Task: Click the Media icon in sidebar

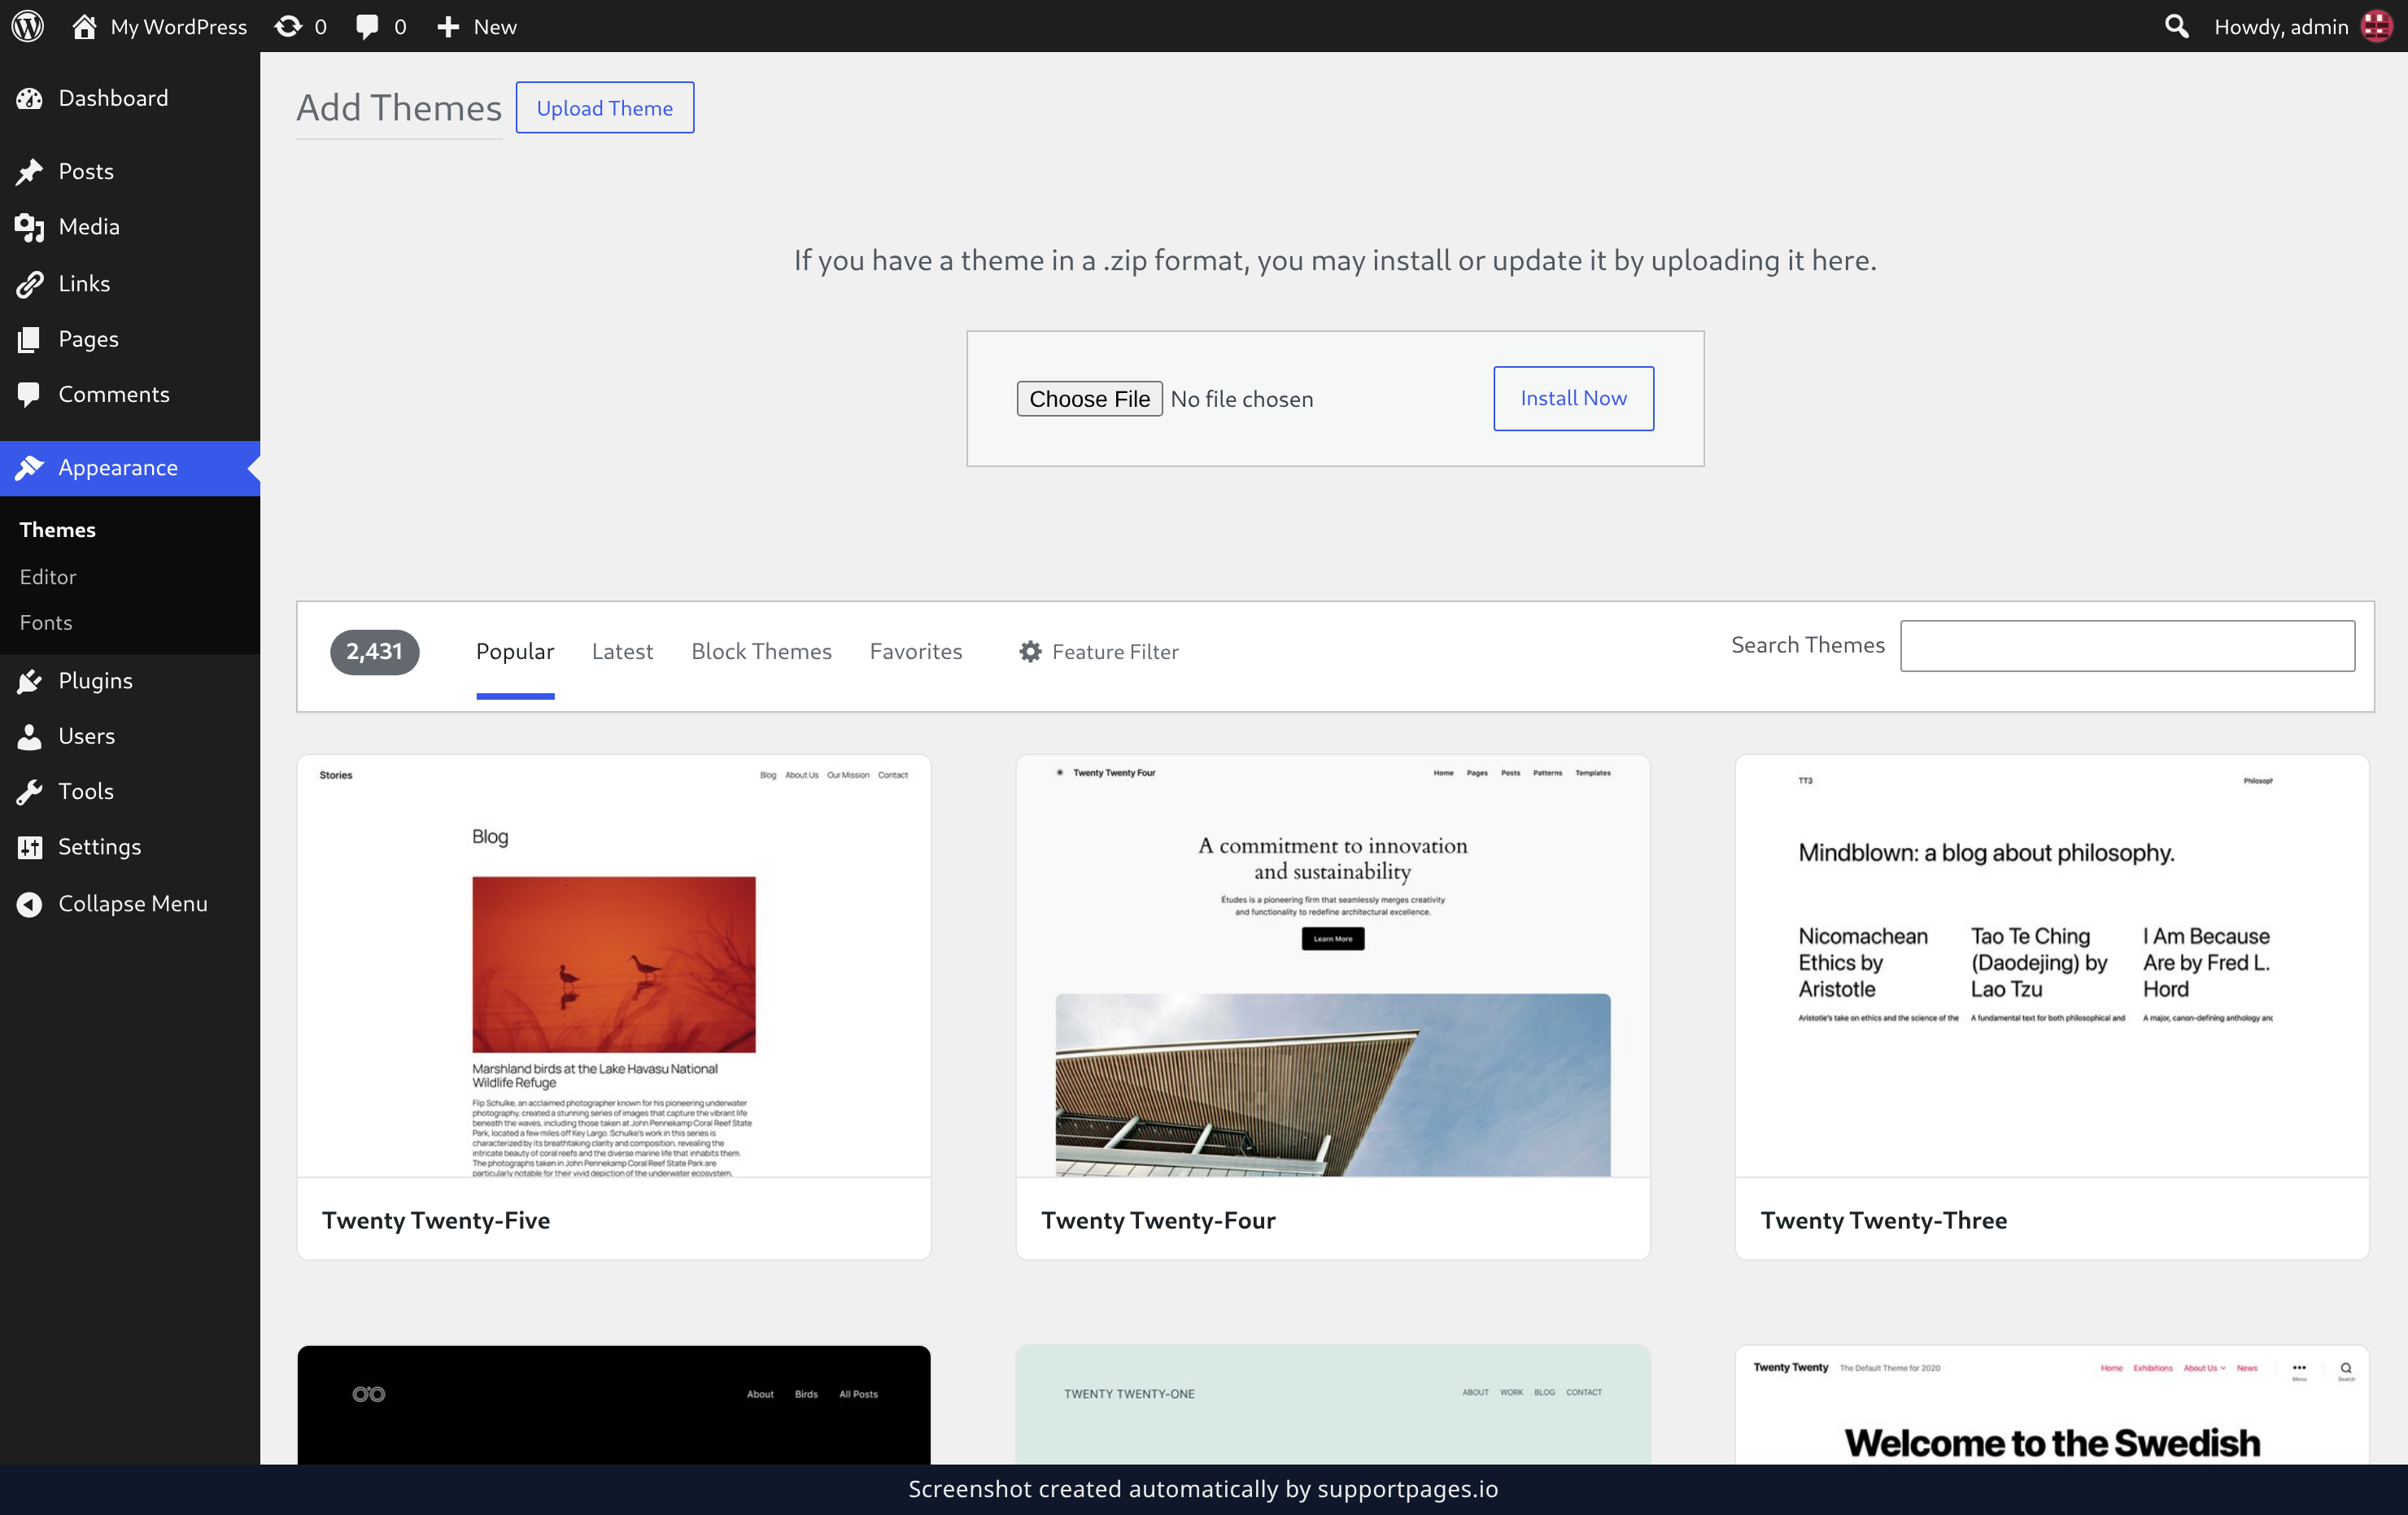Action: [x=30, y=227]
